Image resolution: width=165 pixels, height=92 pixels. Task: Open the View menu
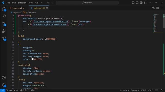coord(31,3)
